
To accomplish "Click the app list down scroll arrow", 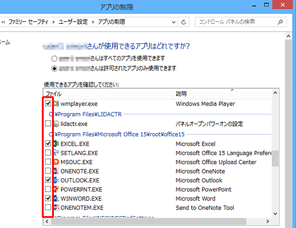I will pyautogui.click(x=275, y=214).
